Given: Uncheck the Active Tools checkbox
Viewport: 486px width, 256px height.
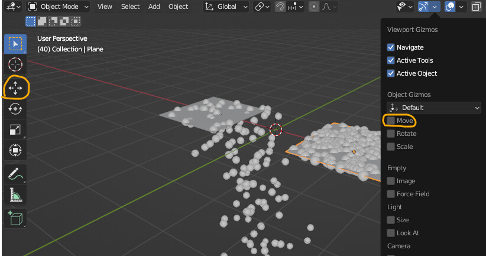Looking at the screenshot, I should (x=391, y=60).
